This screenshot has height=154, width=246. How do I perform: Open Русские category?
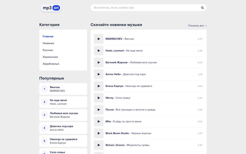[48, 50]
